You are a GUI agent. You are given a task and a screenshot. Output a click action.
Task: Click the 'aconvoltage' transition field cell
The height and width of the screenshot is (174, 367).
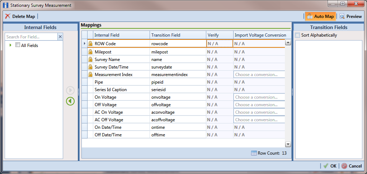pyautogui.click(x=178, y=112)
